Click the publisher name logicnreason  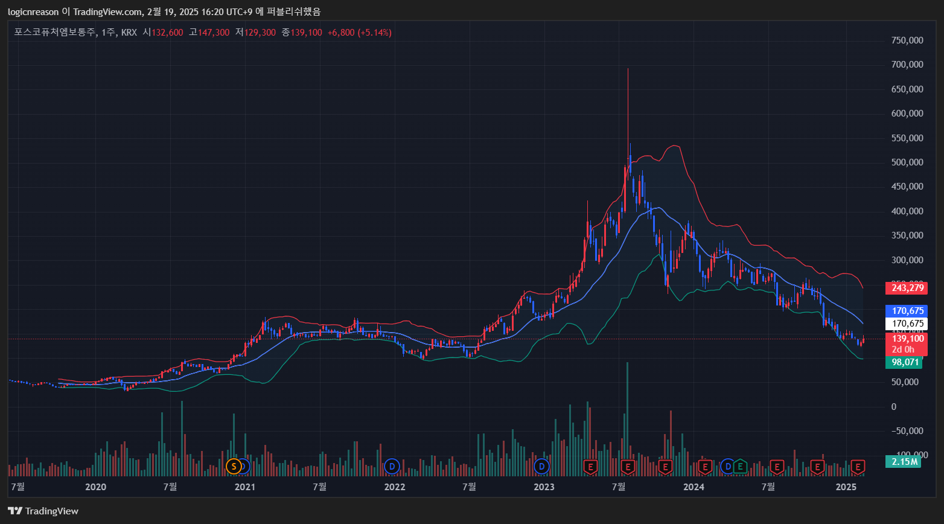[x=33, y=11]
